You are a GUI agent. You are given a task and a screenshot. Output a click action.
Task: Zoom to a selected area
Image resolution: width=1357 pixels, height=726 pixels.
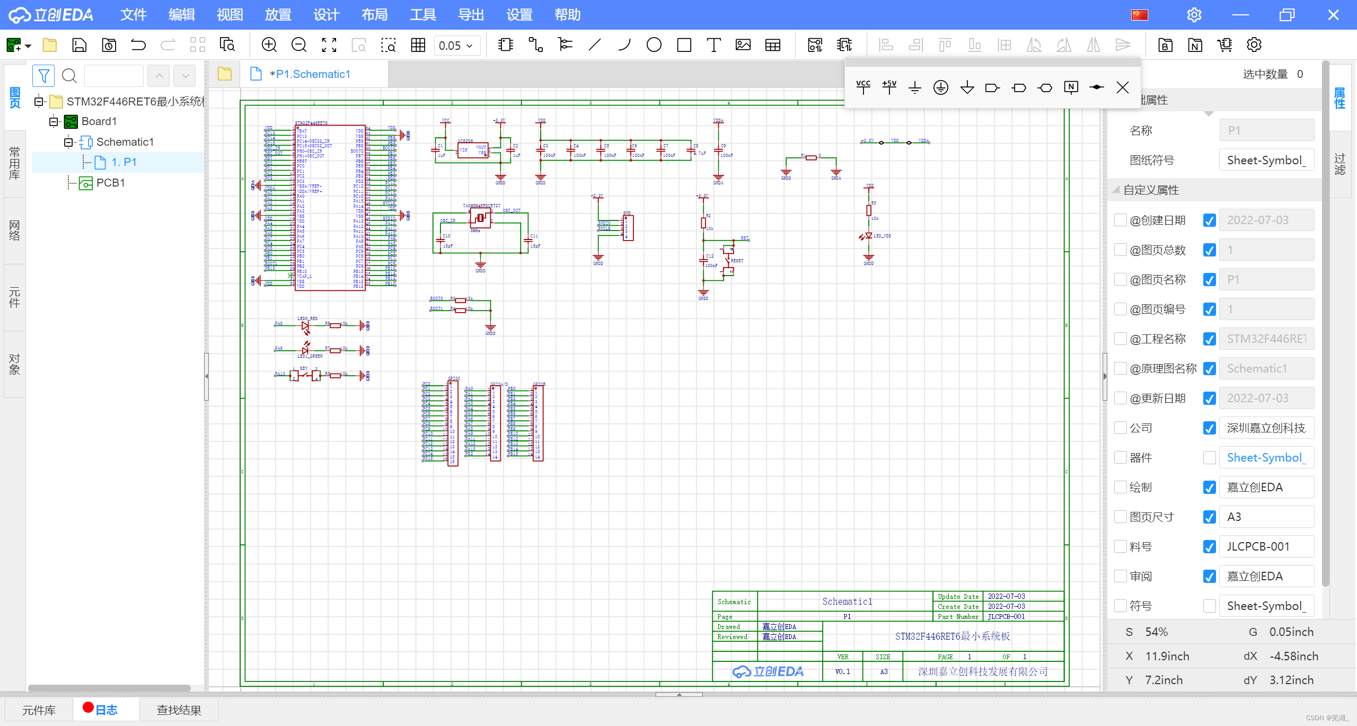(x=389, y=45)
